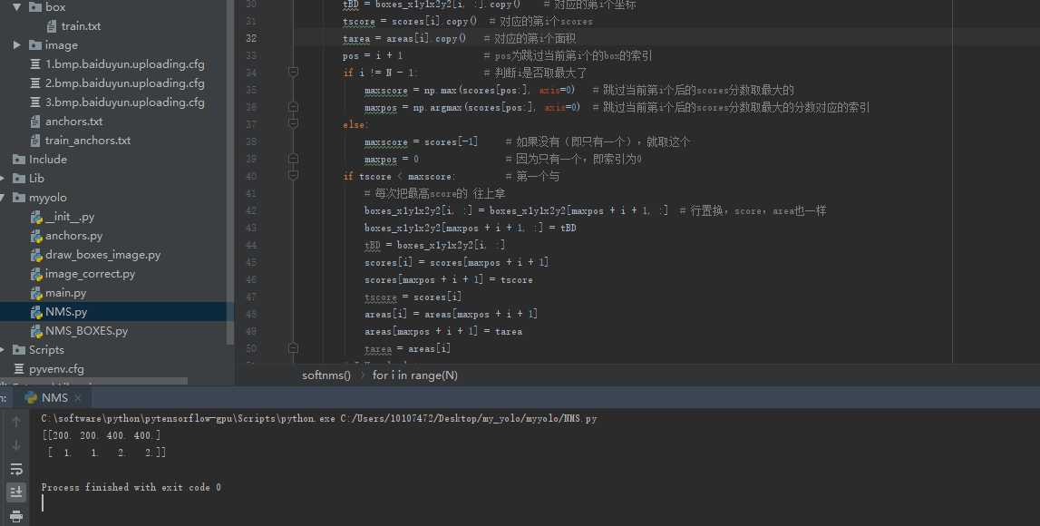
Task: Click Python icon of main.py
Action: 36,293
